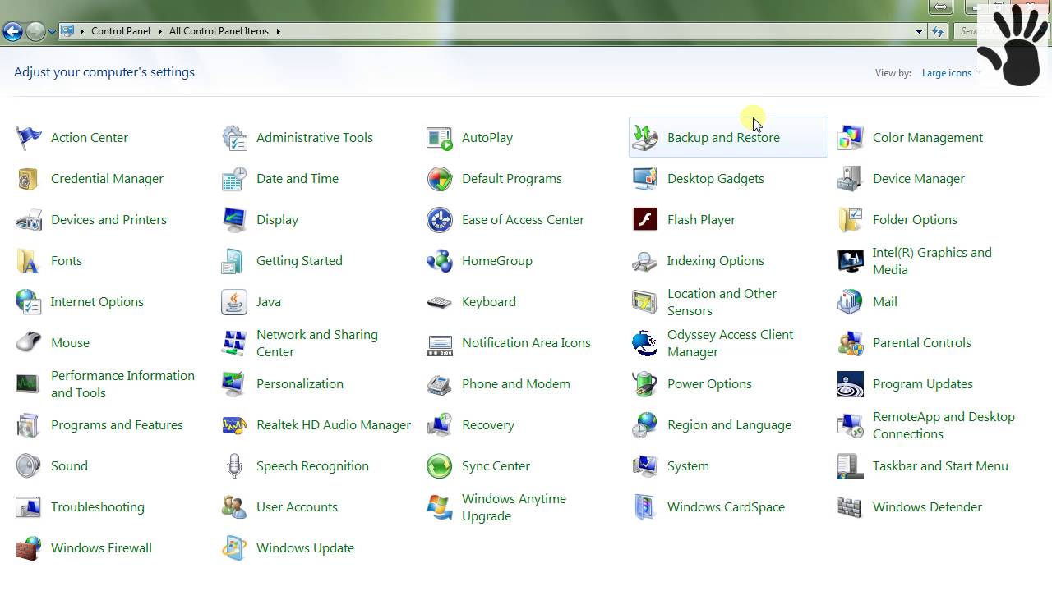Image resolution: width=1052 pixels, height=591 pixels.
Task: Click the Sound speaker icon
Action: click(28, 466)
